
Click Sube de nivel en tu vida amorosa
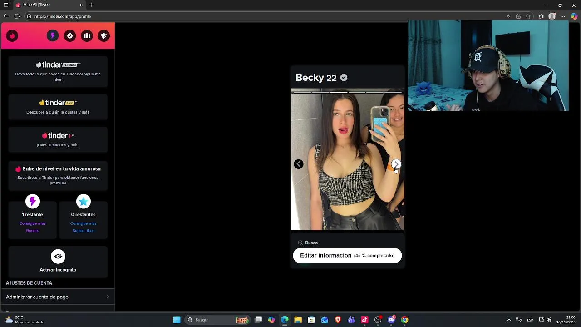coord(58,175)
